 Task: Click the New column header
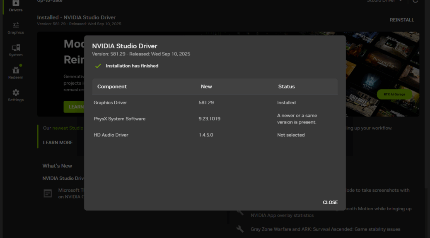pyautogui.click(x=206, y=86)
